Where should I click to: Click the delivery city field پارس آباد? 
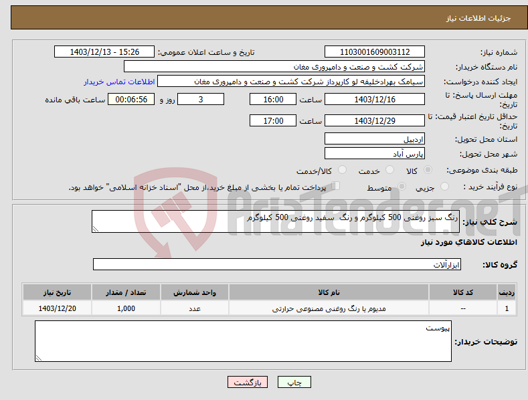point(375,154)
